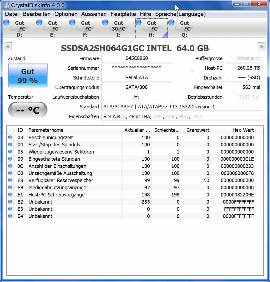Viewport: 270px width, 282px height.
Task: Click the status orb for attribute 09
Action: point(10,159)
